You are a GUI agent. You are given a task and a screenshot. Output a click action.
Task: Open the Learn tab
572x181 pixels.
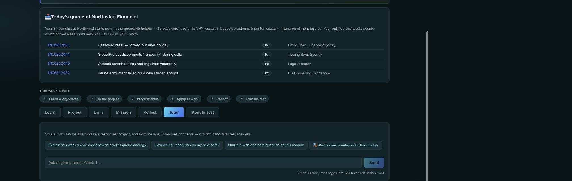click(x=50, y=112)
